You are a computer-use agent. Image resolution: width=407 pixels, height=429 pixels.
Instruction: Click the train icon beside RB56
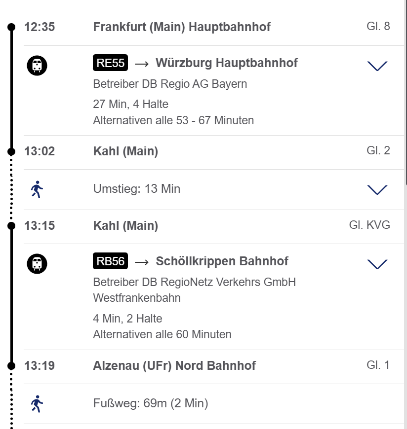(37, 263)
